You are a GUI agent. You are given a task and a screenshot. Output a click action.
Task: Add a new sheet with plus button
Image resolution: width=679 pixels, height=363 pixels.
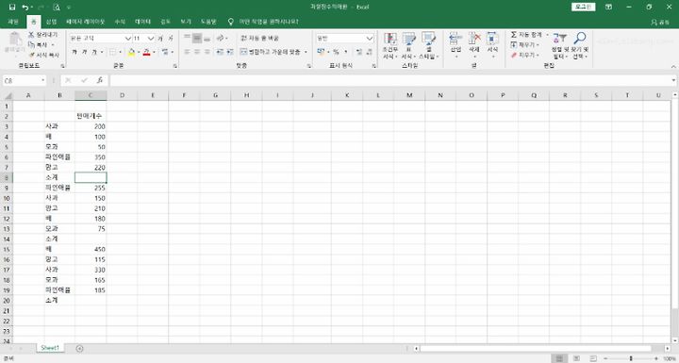[x=79, y=348]
